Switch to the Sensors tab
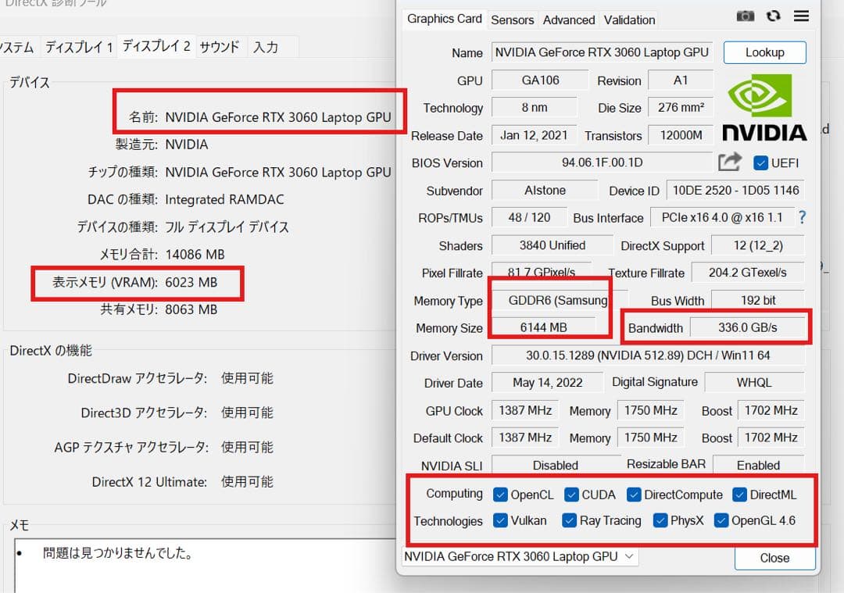Image resolution: width=844 pixels, height=593 pixels. point(513,20)
